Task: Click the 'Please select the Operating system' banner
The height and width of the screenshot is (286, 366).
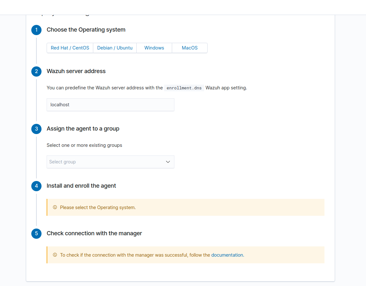Action: coord(186,207)
